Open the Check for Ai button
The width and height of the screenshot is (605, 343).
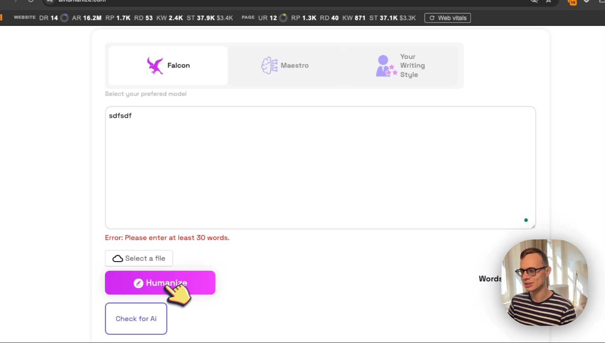click(x=136, y=319)
